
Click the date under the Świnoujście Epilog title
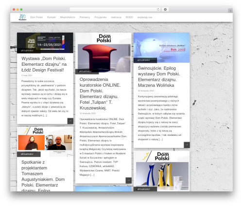point(146,91)
